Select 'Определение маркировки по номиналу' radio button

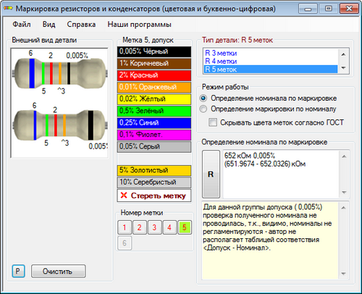pos(203,109)
